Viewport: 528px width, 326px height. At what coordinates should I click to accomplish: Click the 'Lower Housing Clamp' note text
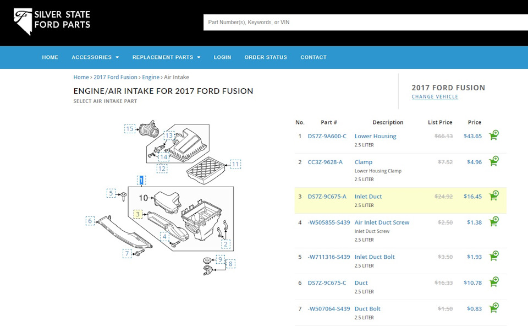(378, 171)
